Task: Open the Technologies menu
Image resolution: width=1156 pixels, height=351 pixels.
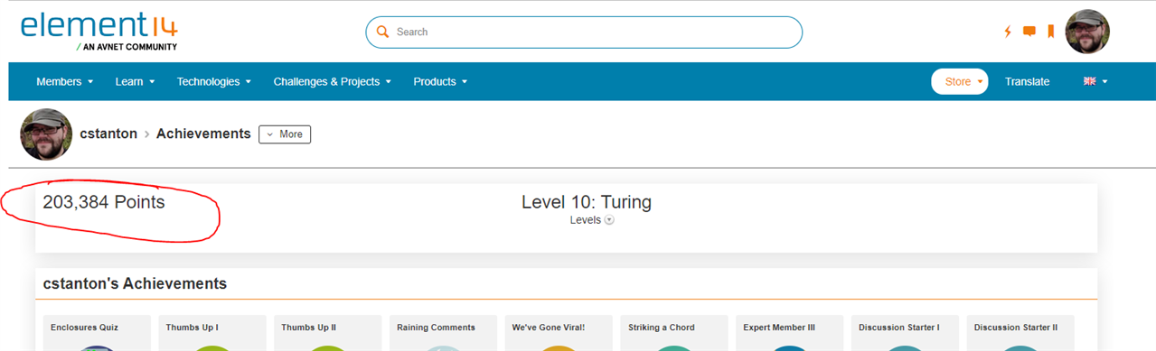Action: 214,81
